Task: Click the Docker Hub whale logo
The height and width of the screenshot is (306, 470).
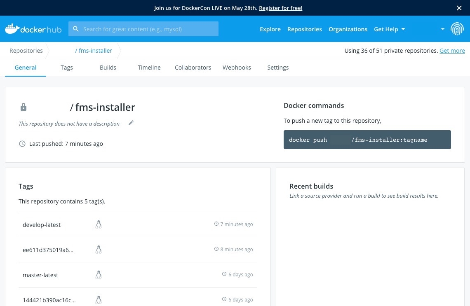Action: coord(12,29)
